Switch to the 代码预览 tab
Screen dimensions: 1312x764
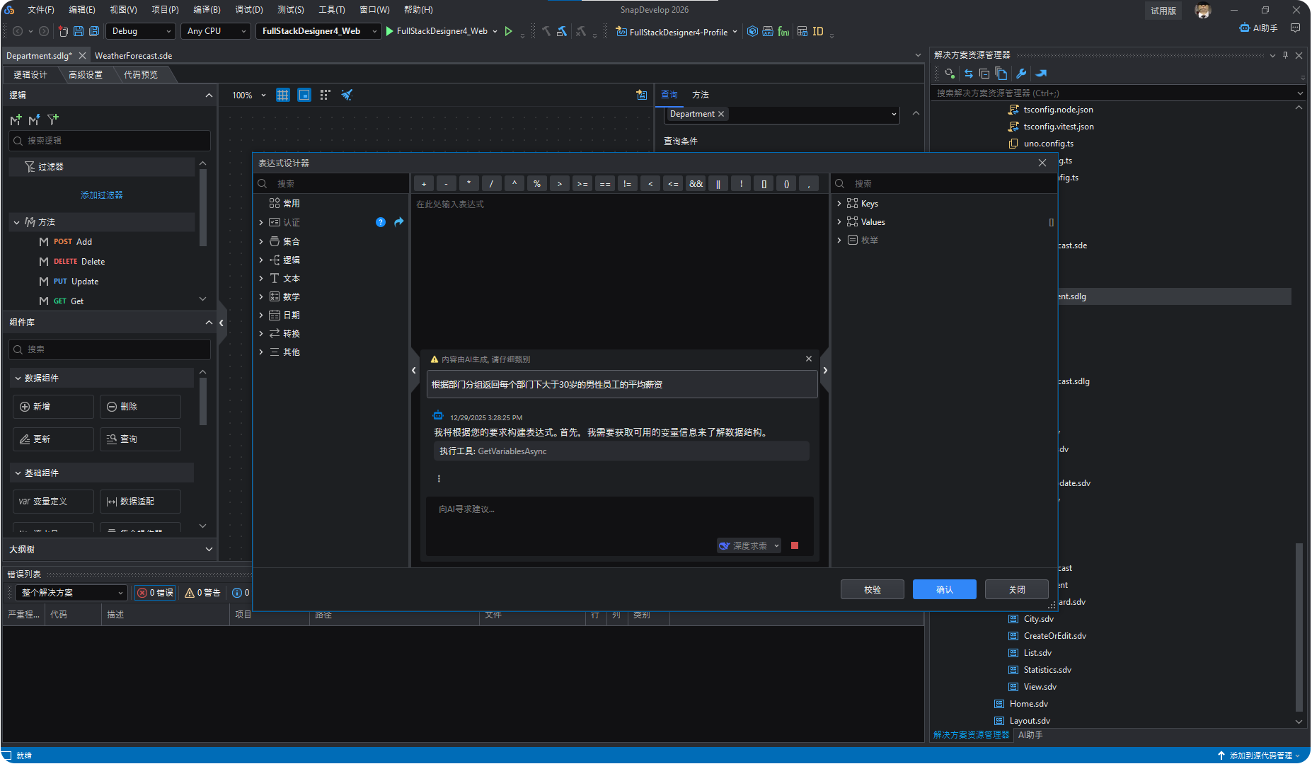point(140,75)
